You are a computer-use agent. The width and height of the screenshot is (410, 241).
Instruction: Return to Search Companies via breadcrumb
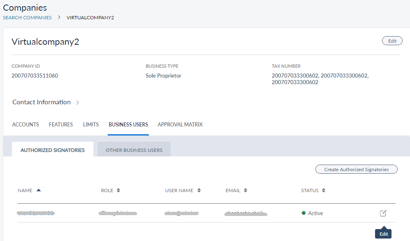[x=28, y=18]
